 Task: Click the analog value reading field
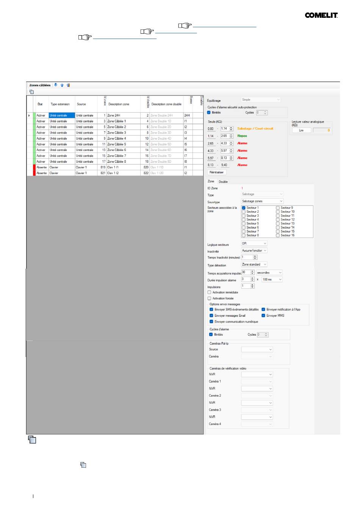322,130
